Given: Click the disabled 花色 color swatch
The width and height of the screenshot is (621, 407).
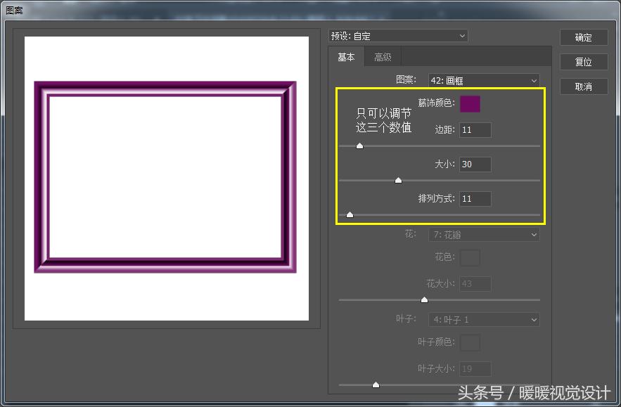Looking at the screenshot, I should tap(470, 257).
